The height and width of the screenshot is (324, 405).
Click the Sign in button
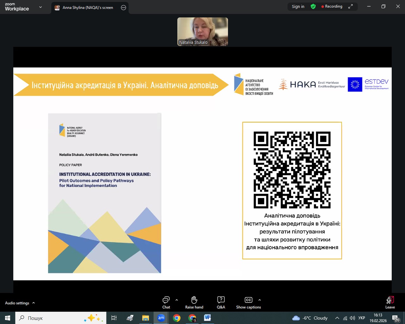298,7
